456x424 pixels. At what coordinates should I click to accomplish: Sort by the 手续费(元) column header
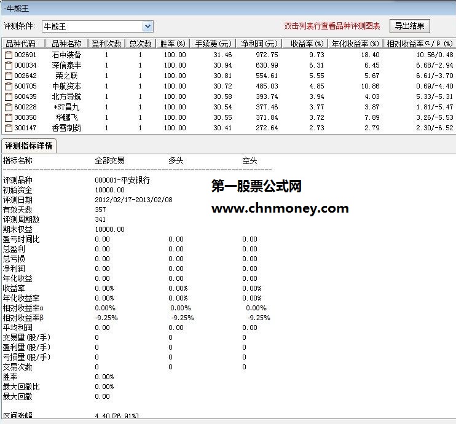(x=213, y=44)
